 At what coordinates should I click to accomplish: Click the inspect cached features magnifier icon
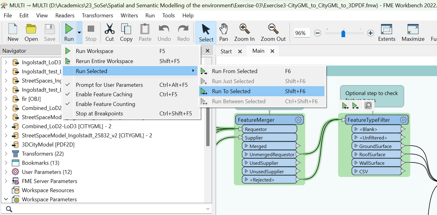[368, 106]
